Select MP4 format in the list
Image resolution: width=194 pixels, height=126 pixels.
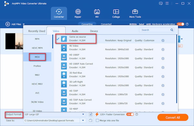pyautogui.click(x=37, y=39)
